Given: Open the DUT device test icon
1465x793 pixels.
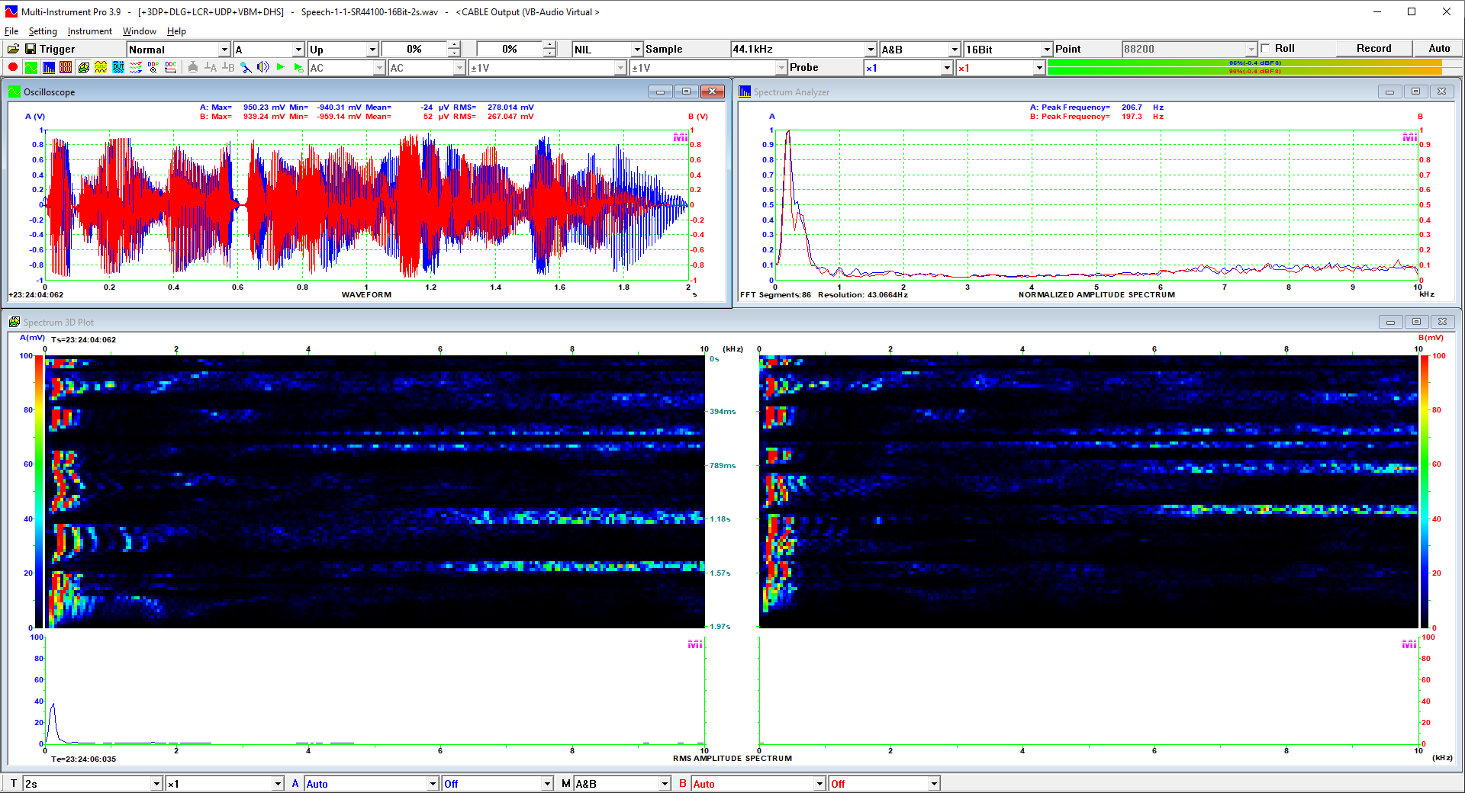Looking at the screenshot, I should coord(118,67).
